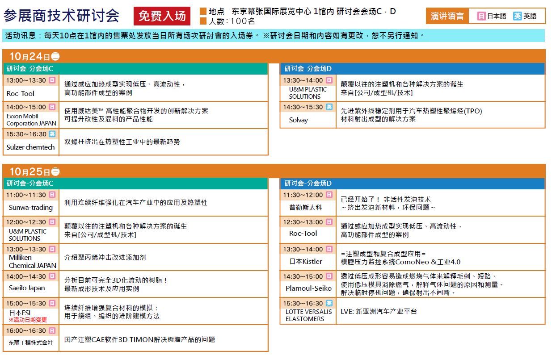The width and height of the screenshot is (552, 355).
Task: Click the red ※活动日期变更 note
Action: tap(28, 320)
